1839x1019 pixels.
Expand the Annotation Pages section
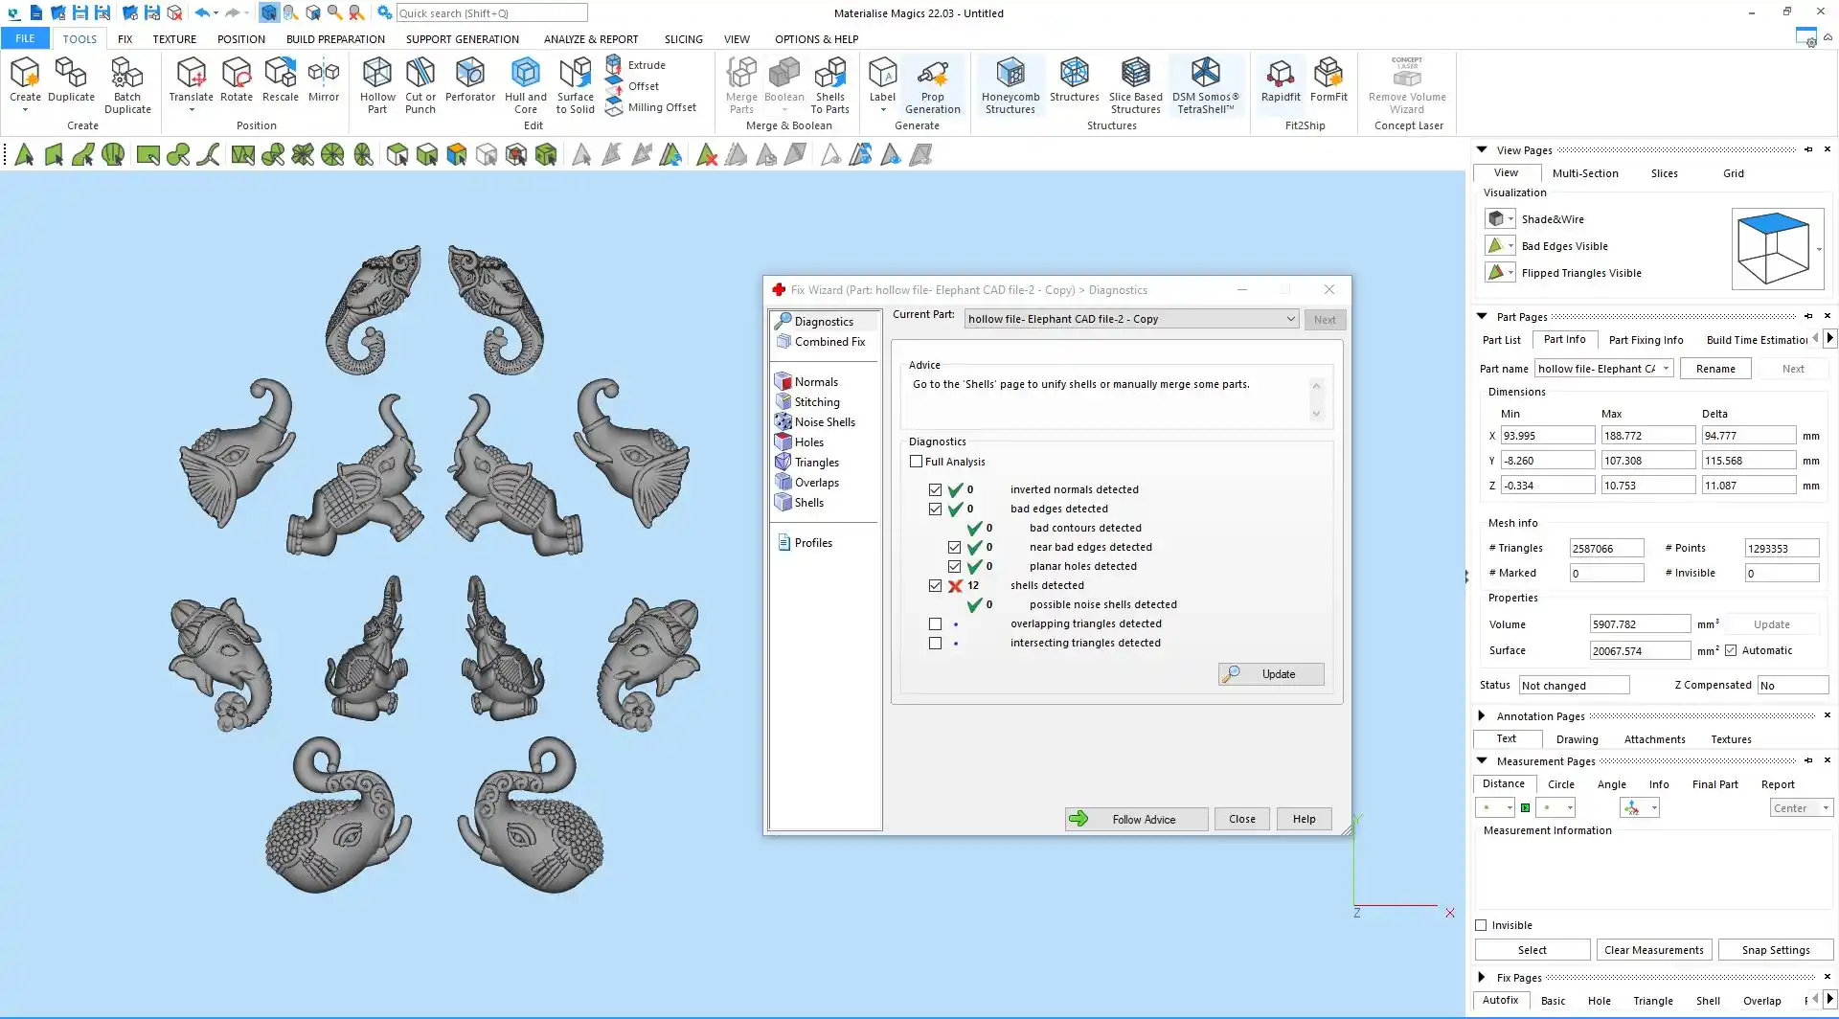1482,716
